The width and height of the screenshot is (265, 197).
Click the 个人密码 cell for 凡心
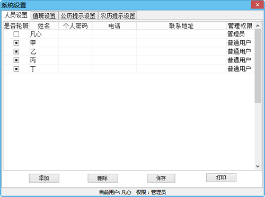pos(75,34)
